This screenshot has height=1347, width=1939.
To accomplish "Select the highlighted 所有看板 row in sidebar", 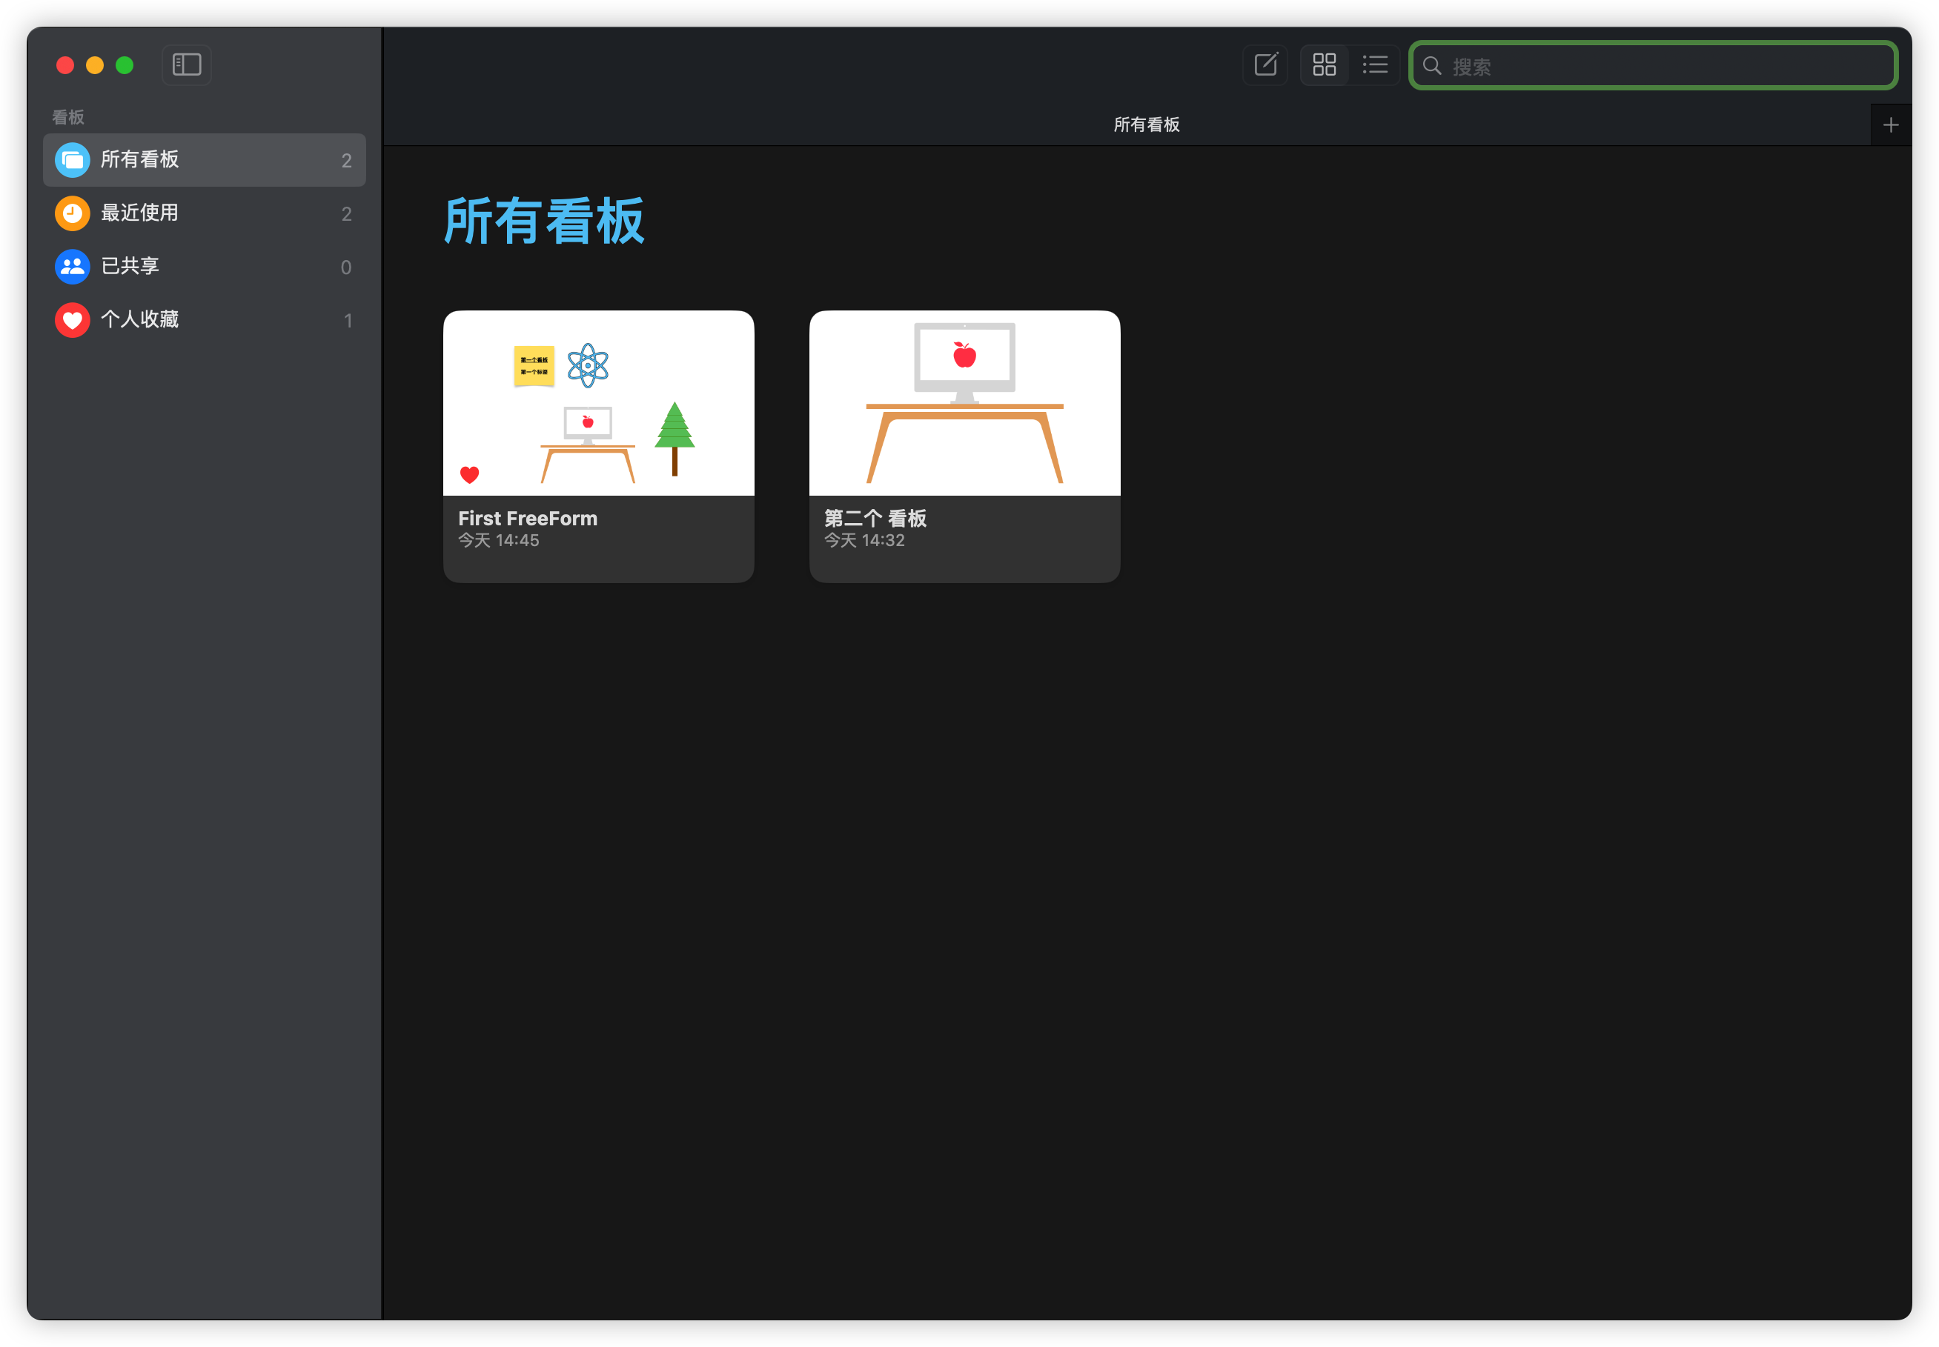I will pos(205,159).
